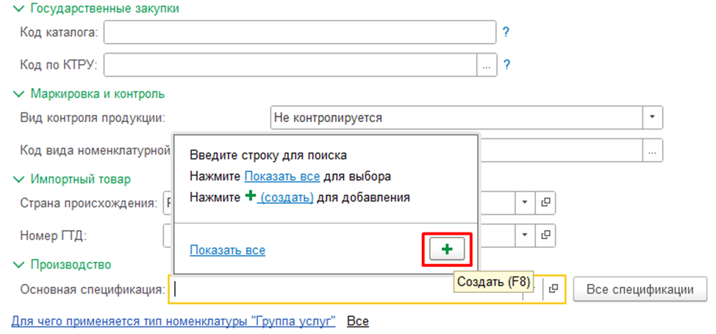Focus the Код каталога input field

tap(300, 32)
